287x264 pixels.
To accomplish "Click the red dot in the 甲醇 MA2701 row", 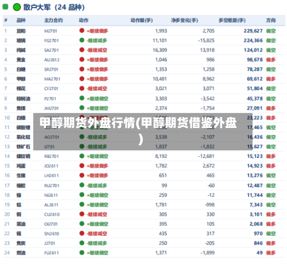I will (x=82, y=79).
